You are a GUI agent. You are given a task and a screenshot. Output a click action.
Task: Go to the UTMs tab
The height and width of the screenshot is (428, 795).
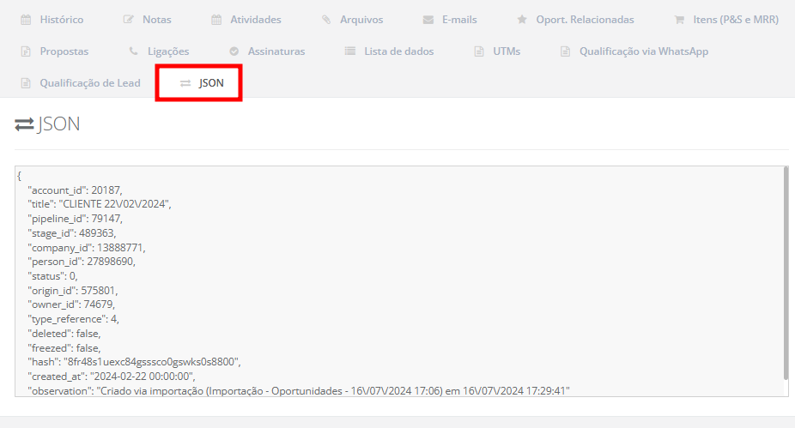tap(506, 51)
